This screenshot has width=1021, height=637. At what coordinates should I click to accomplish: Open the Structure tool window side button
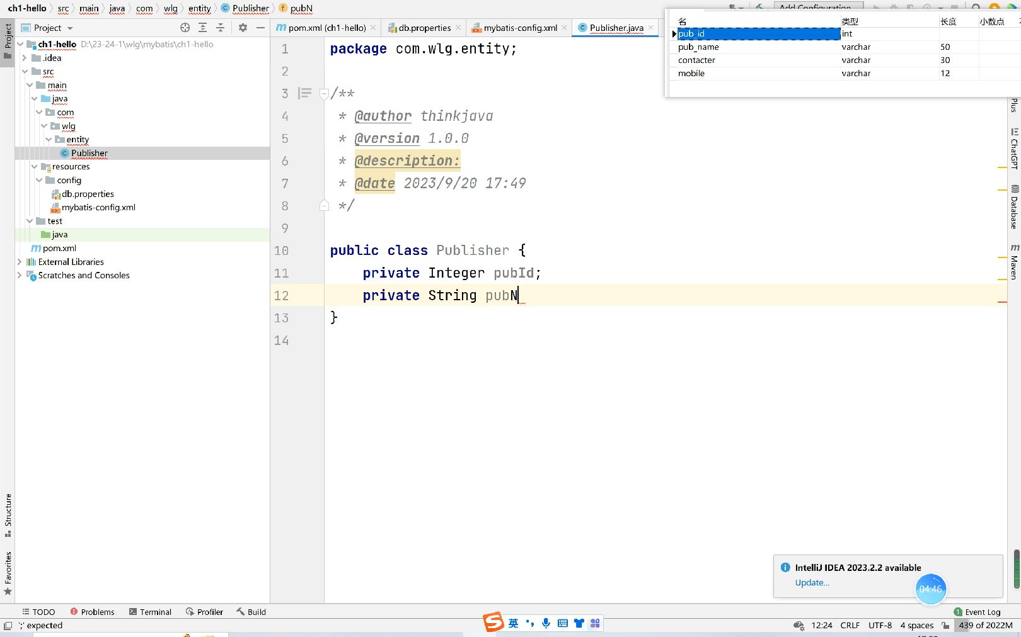pos(8,515)
